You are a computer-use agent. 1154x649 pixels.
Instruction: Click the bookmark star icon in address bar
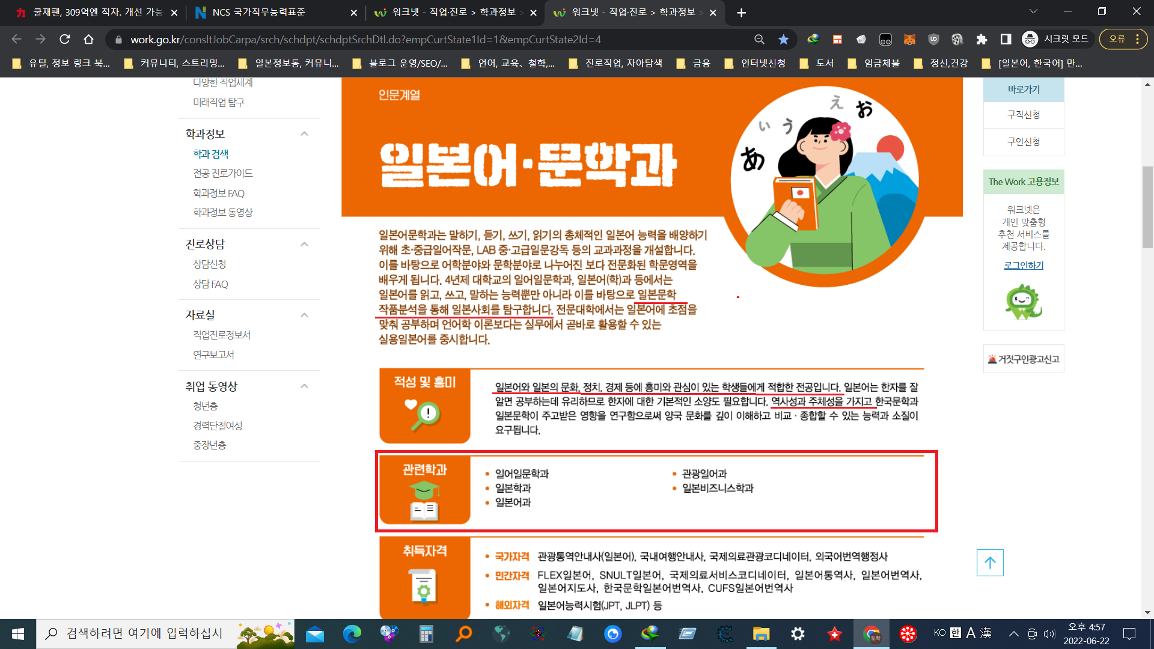[783, 39]
